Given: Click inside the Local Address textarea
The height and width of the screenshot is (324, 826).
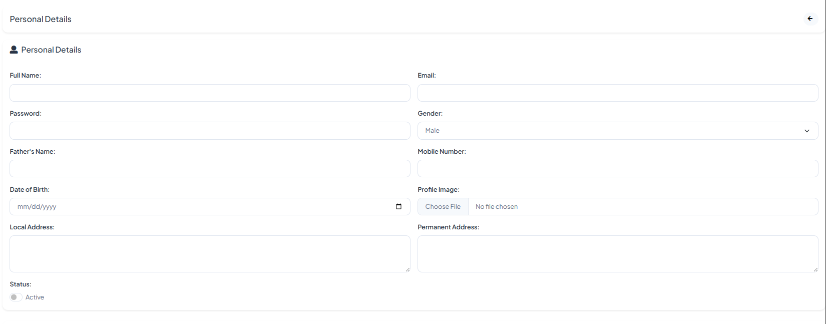Looking at the screenshot, I should point(210,253).
